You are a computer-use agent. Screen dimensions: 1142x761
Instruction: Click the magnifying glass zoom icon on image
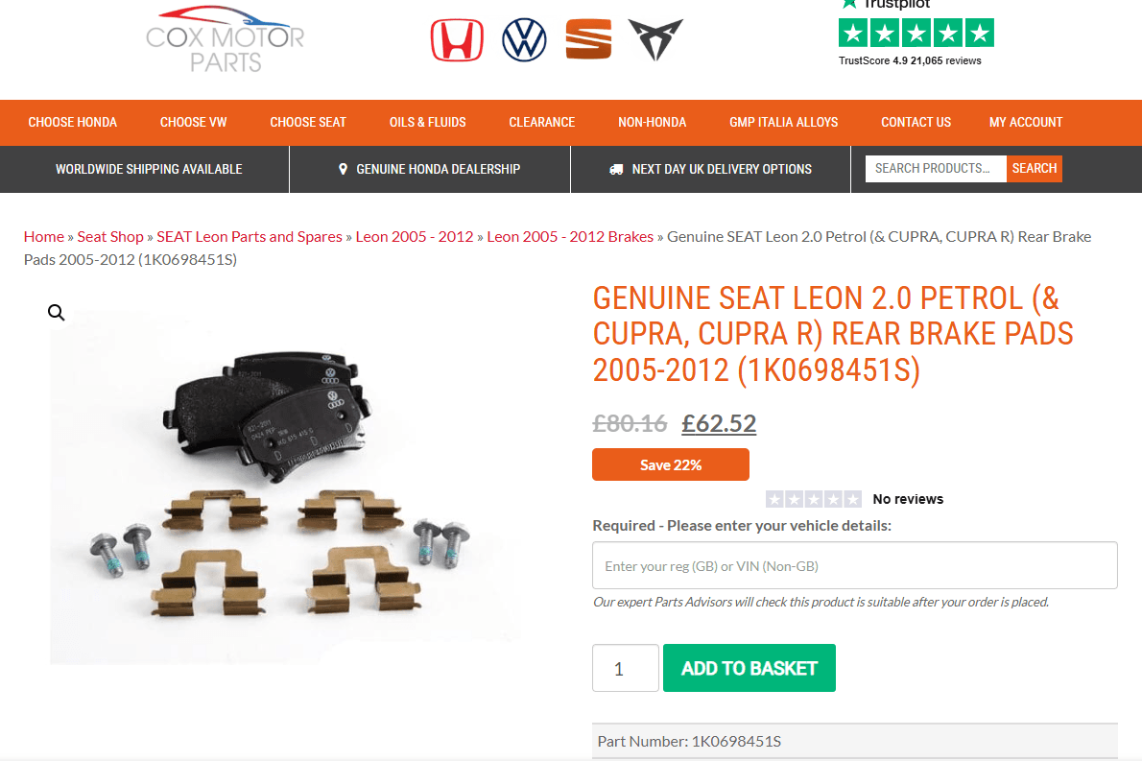tap(56, 313)
